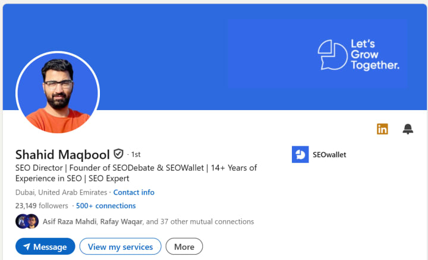Click the speech bubble logo in the banner
The image size is (428, 260).
pyautogui.click(x=332, y=55)
